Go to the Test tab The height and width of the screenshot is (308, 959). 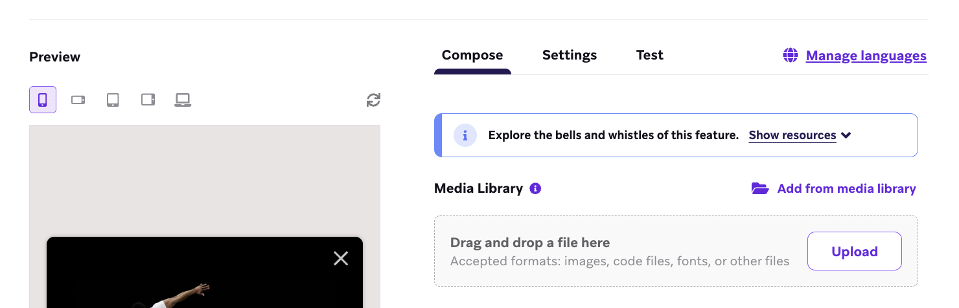(649, 56)
